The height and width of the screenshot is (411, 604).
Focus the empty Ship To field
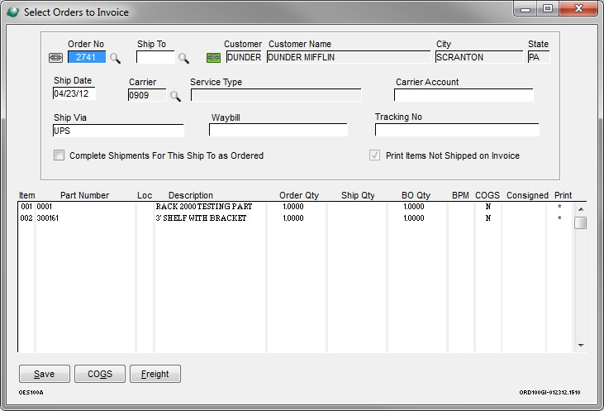tap(155, 57)
